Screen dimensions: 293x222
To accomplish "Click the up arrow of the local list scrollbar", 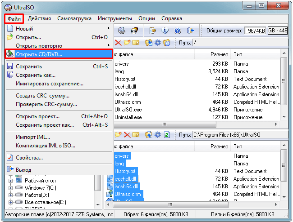I will coord(284,145).
